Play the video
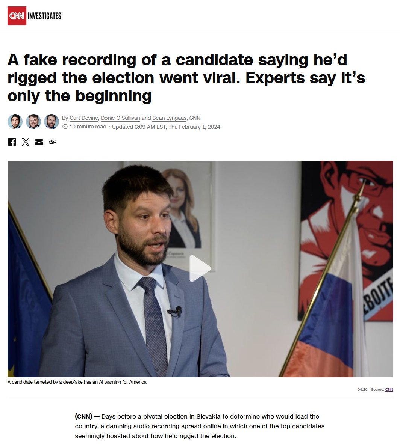Screen dimensions: 400x446 click(200, 268)
